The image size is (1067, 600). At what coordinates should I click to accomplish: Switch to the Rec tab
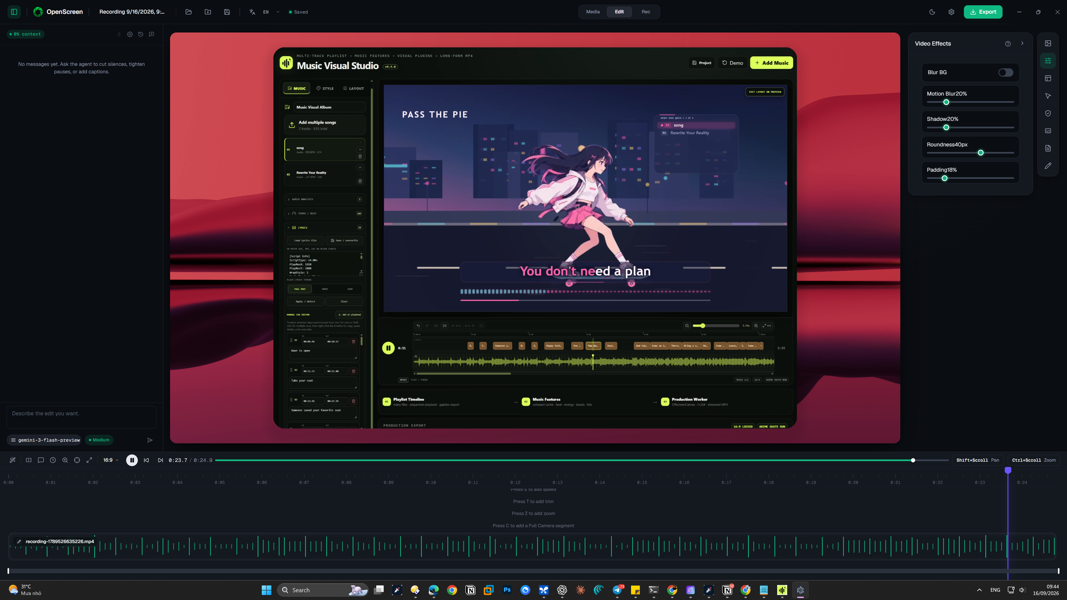(x=646, y=12)
